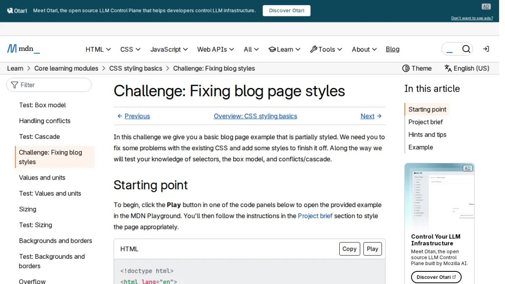Click the AD badge in the top banner
This screenshot has height=284, width=505.
pos(486,6)
